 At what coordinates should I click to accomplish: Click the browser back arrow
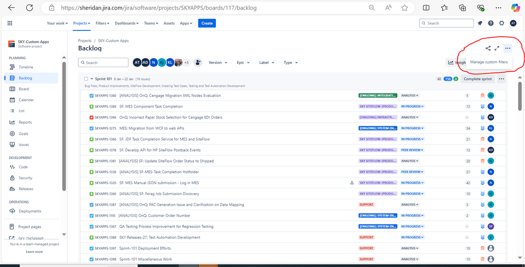[x=12, y=8]
